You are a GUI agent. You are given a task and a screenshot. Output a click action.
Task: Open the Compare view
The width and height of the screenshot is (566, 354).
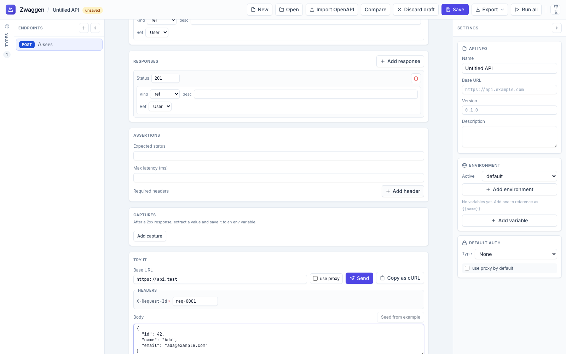tap(375, 10)
